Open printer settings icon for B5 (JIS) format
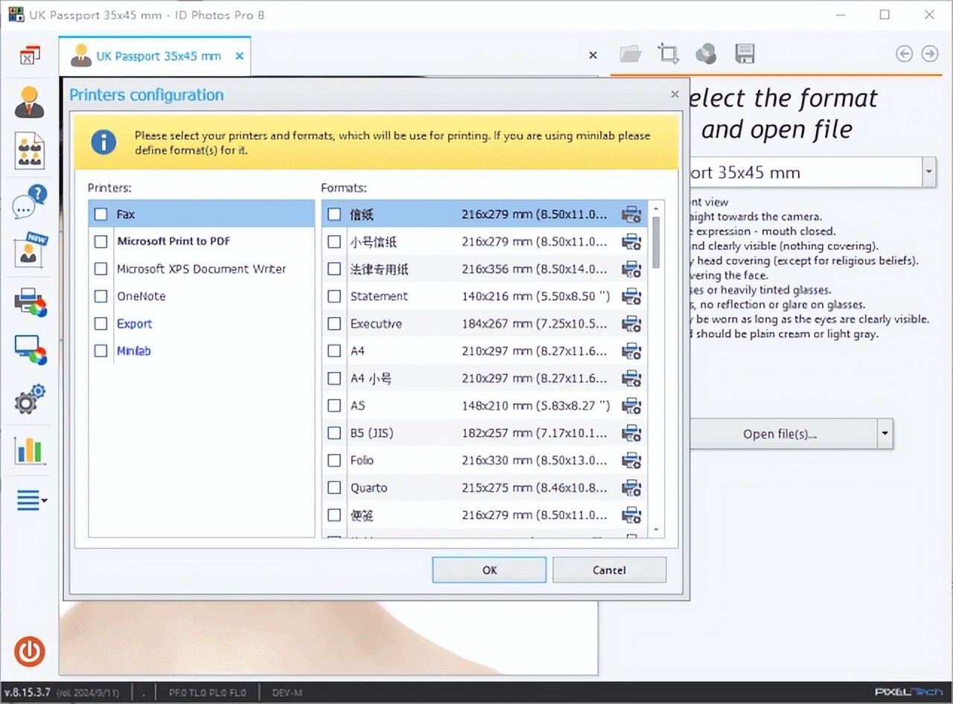This screenshot has height=704, width=953. 631,433
